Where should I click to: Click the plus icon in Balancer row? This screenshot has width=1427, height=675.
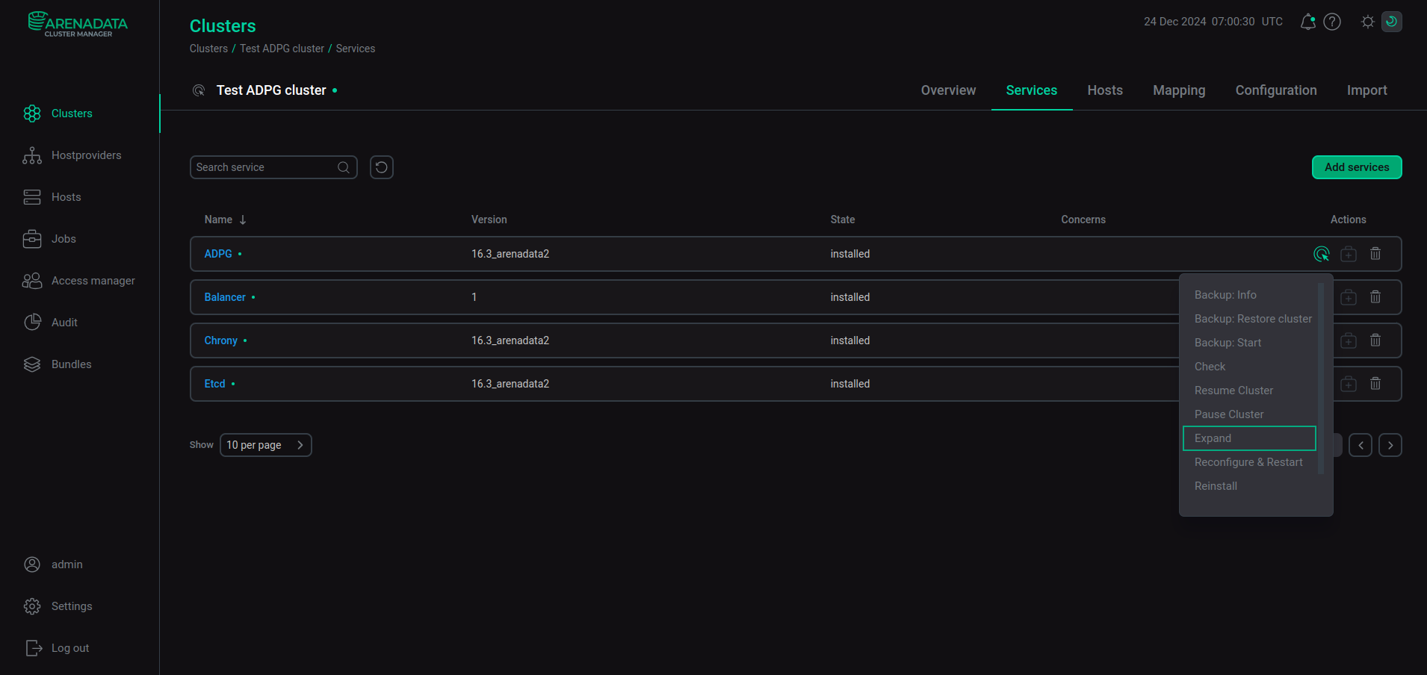1349,297
